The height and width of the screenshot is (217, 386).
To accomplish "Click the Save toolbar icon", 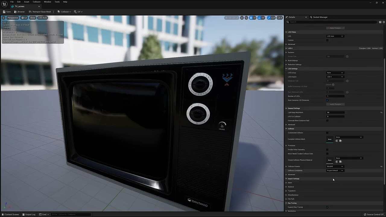I will click(x=7, y=12).
